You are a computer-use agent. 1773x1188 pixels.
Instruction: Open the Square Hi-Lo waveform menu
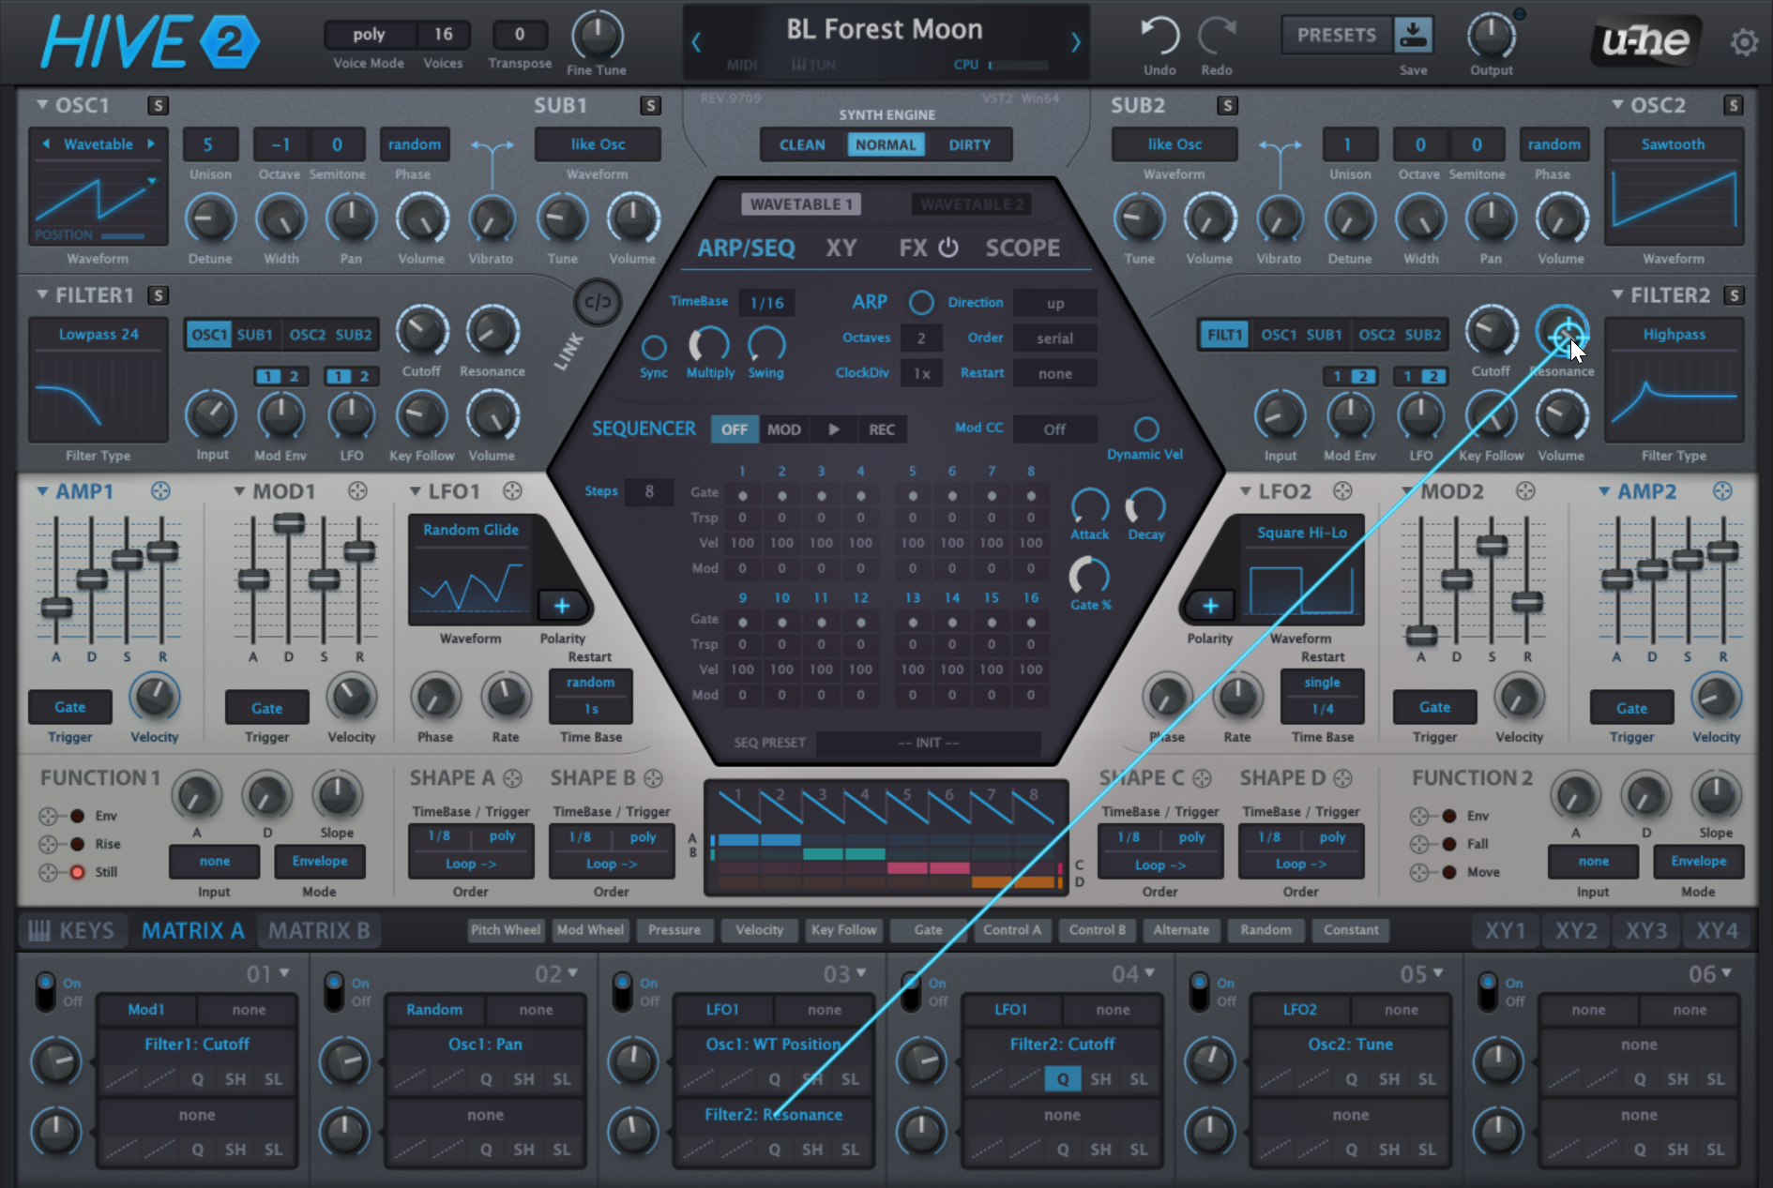[1302, 533]
